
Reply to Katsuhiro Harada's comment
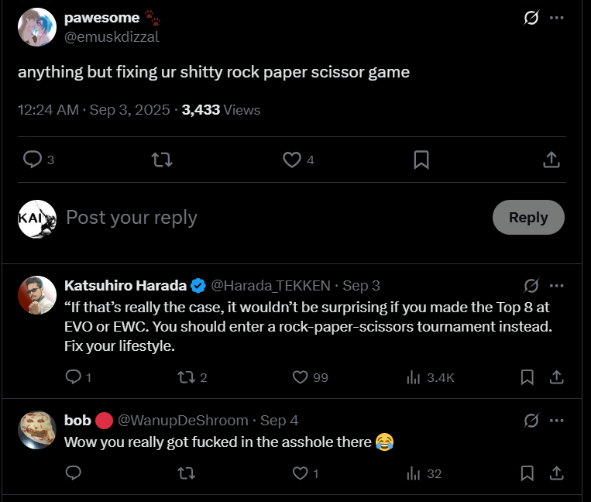(74, 377)
